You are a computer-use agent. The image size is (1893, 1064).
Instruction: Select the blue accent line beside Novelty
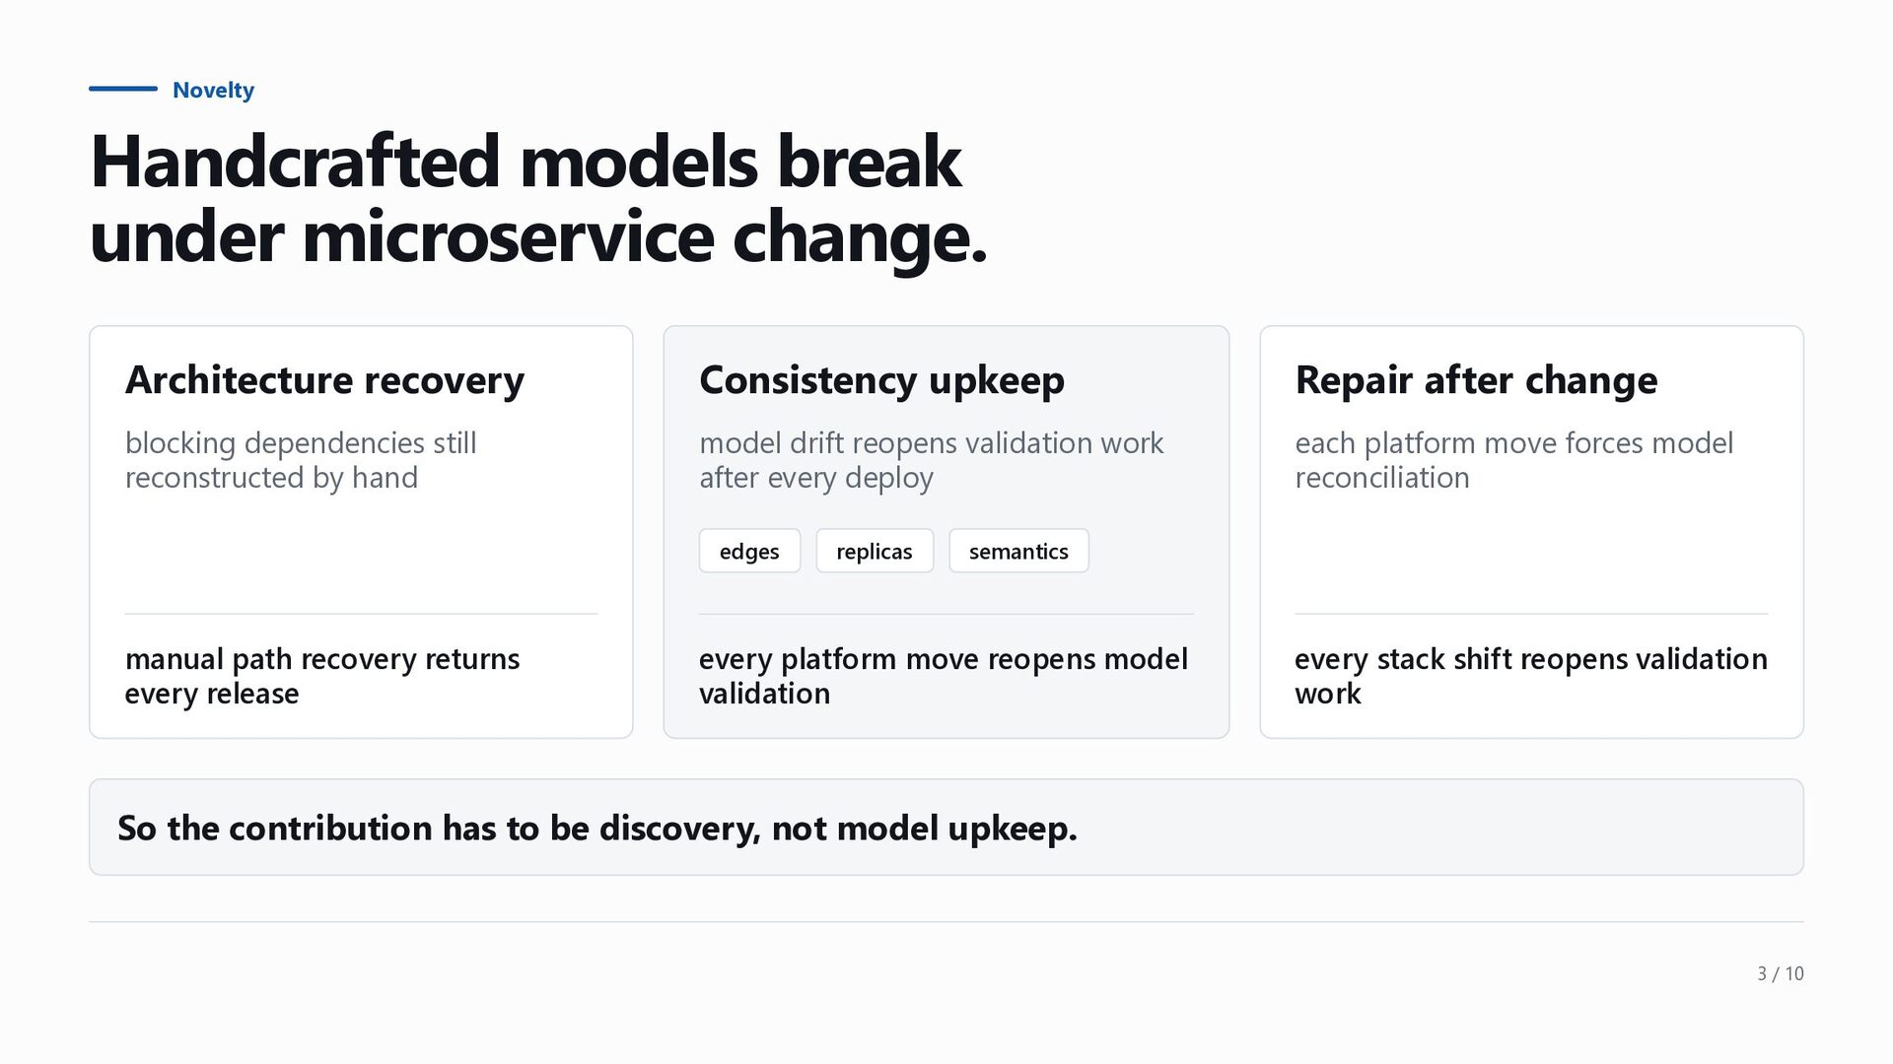[123, 89]
